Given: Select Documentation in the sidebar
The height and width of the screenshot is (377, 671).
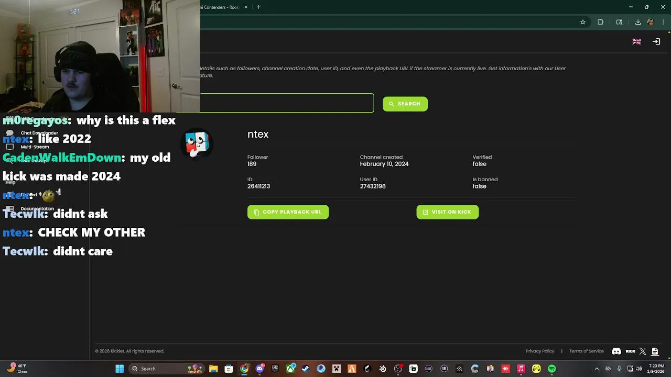Looking at the screenshot, I should tap(37, 208).
